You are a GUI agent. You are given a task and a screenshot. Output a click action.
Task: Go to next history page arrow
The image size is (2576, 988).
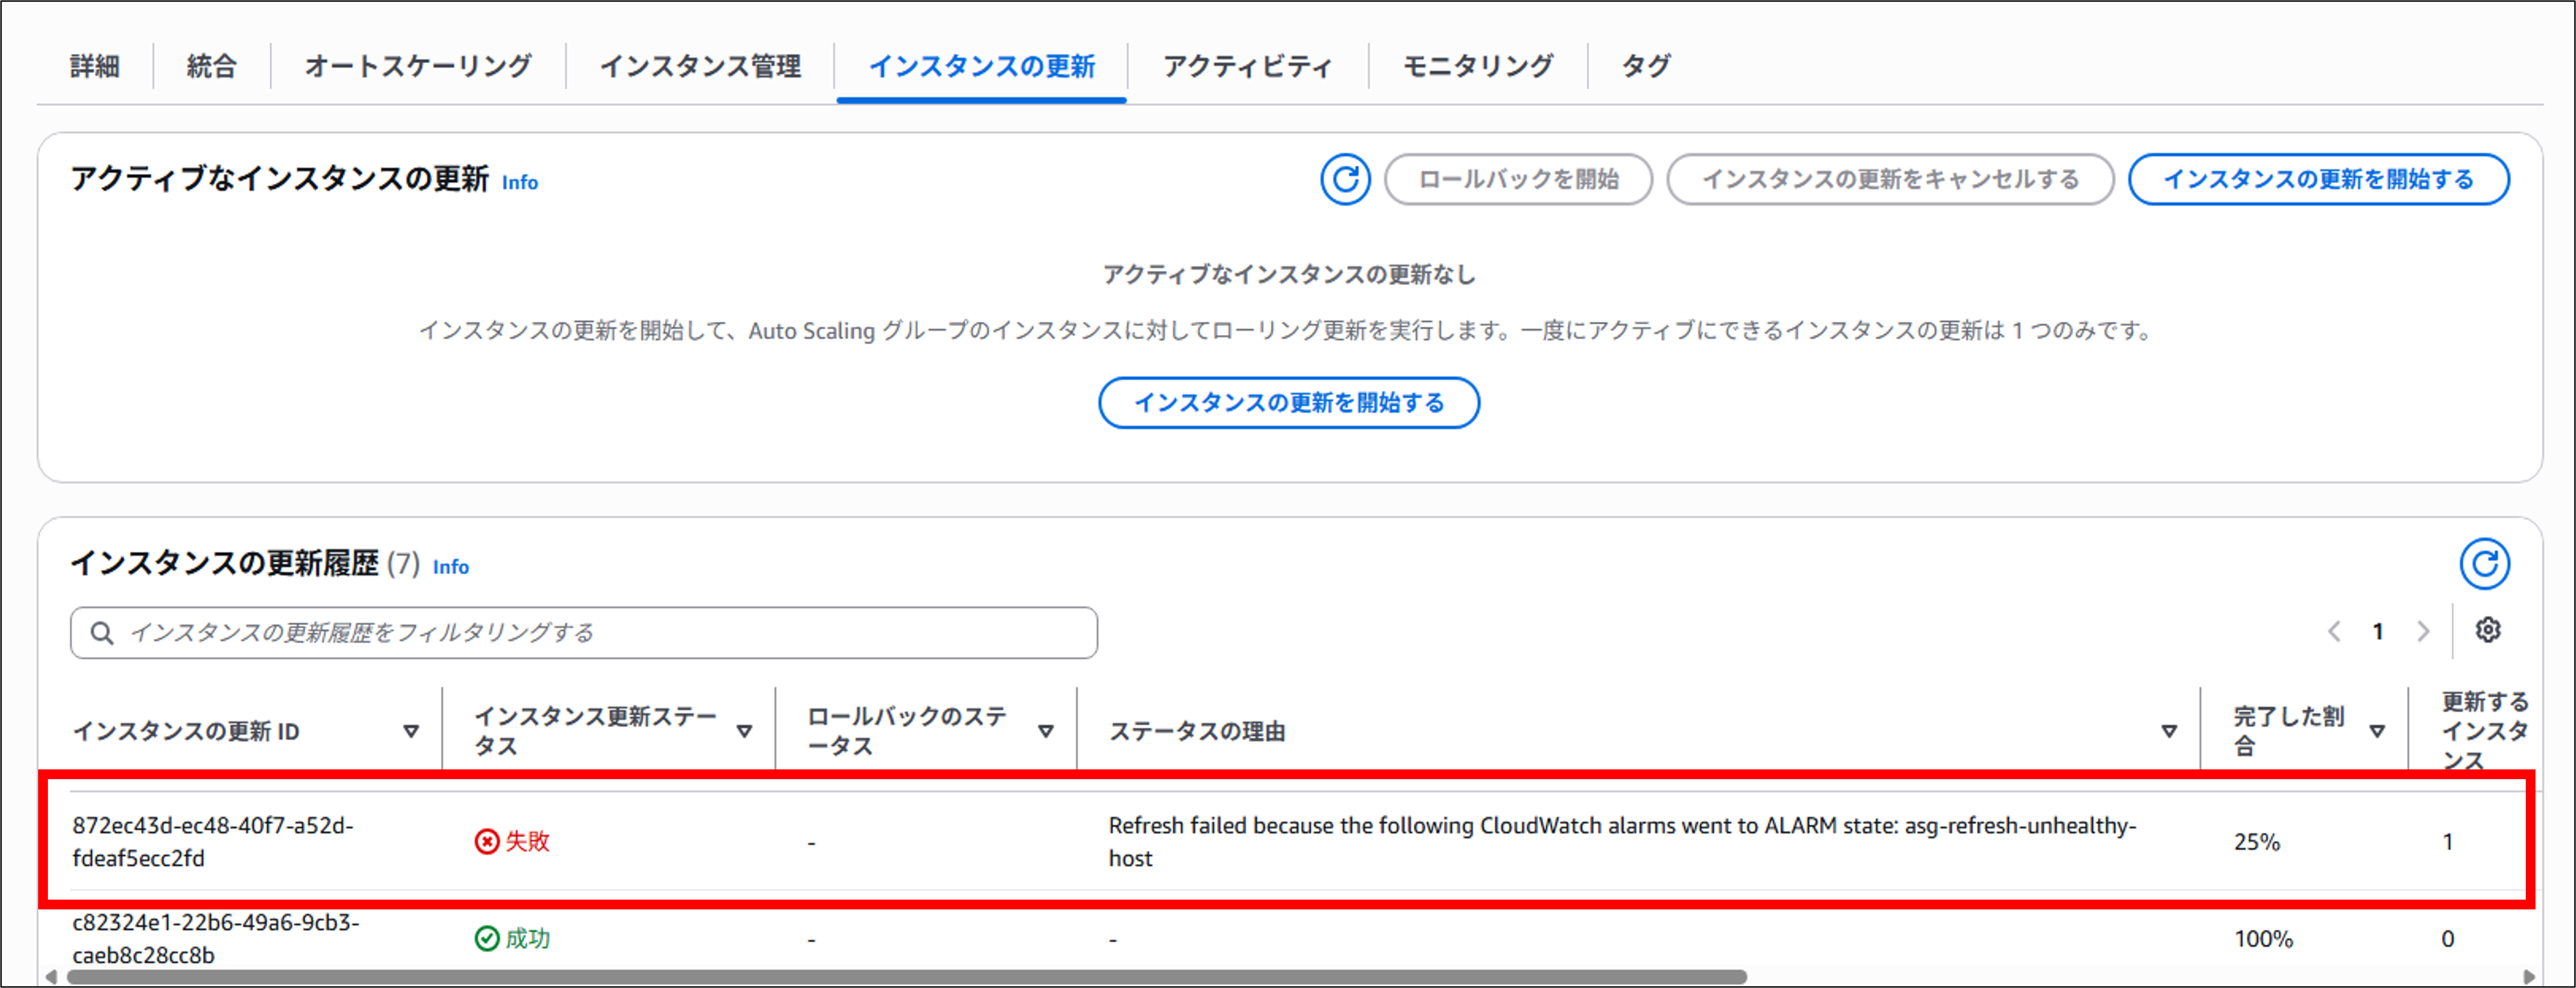(2423, 631)
